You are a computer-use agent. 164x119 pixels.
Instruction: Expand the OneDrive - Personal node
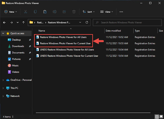[x=3, y=80]
